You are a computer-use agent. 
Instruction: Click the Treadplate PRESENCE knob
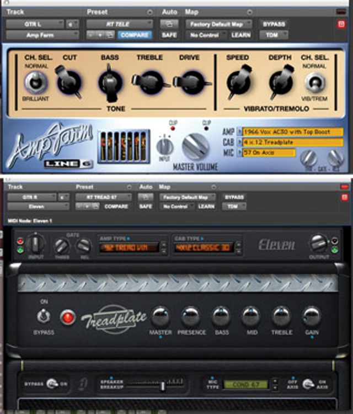191,316
